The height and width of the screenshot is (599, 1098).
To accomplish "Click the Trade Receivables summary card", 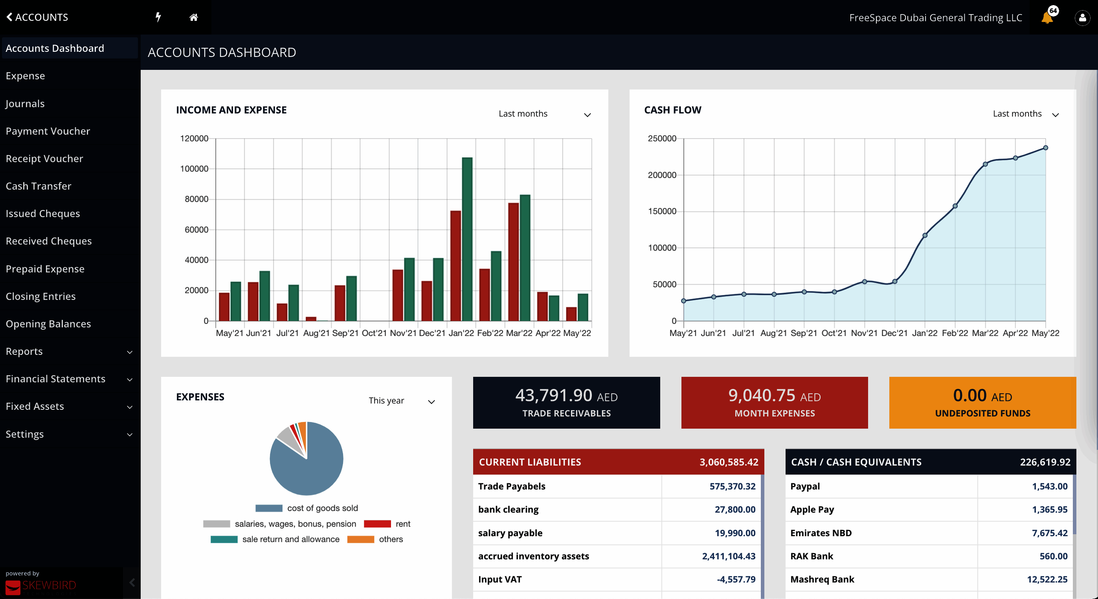I will 566,402.
